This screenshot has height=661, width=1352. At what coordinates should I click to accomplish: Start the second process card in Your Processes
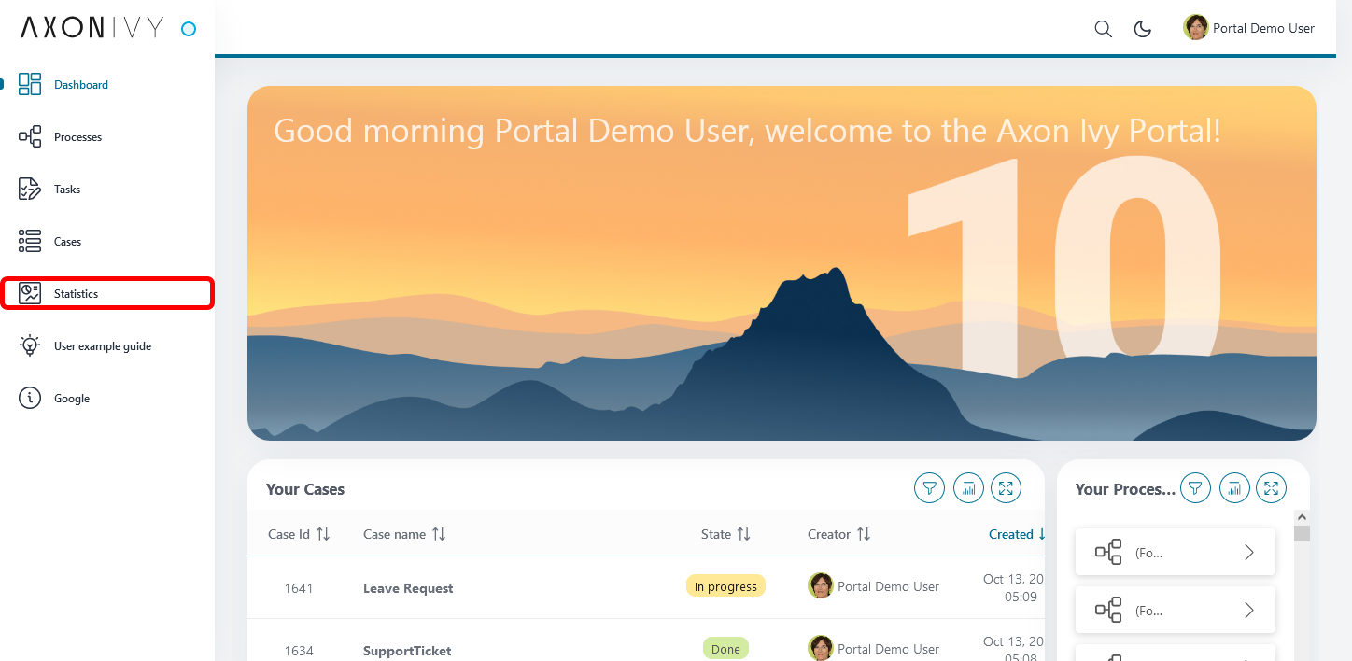pos(1176,611)
